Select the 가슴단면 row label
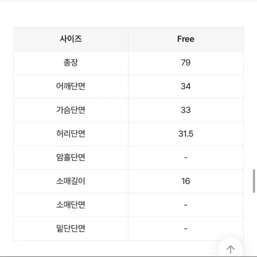 (x=71, y=110)
